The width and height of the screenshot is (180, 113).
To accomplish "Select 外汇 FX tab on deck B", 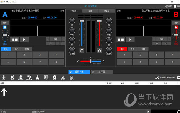I will 133,49.
